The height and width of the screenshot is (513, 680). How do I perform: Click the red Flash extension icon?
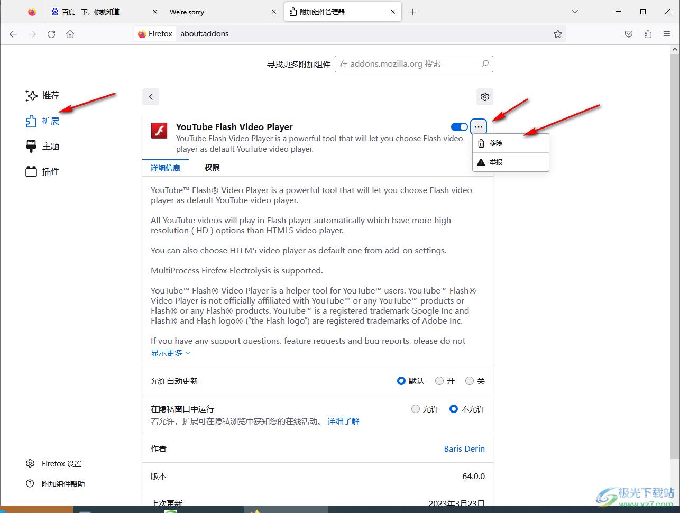[x=159, y=130]
